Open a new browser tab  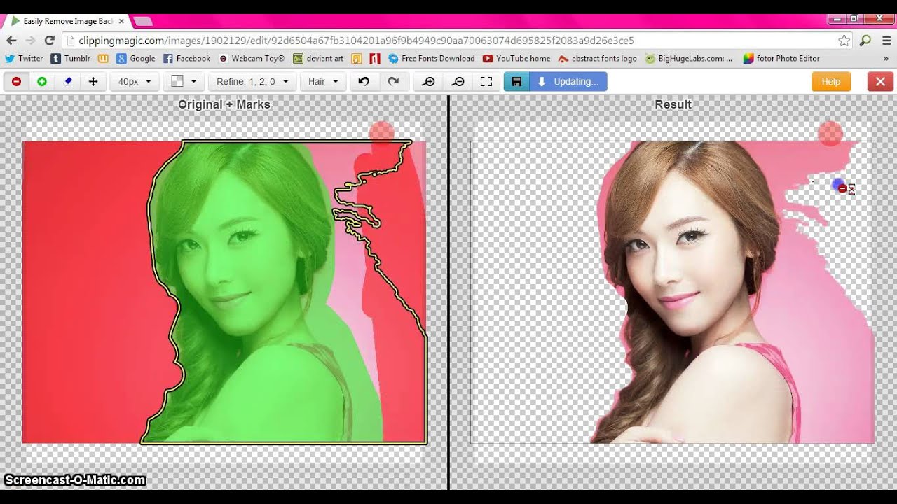point(143,22)
